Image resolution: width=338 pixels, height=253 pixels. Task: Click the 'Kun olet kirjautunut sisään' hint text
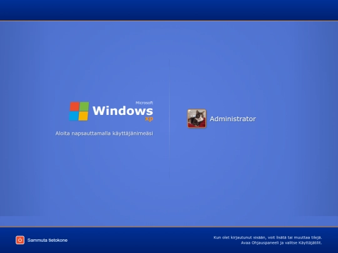268,237
